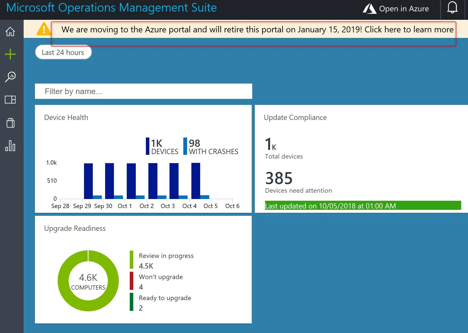Click the Filter by name input field

click(143, 91)
